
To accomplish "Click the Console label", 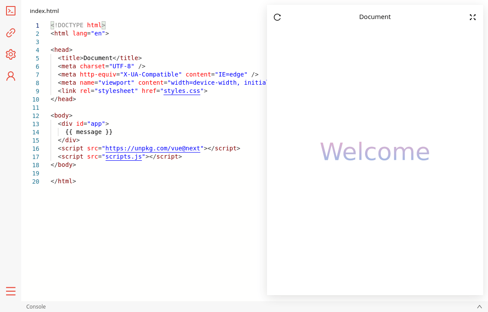I will coord(36,307).
